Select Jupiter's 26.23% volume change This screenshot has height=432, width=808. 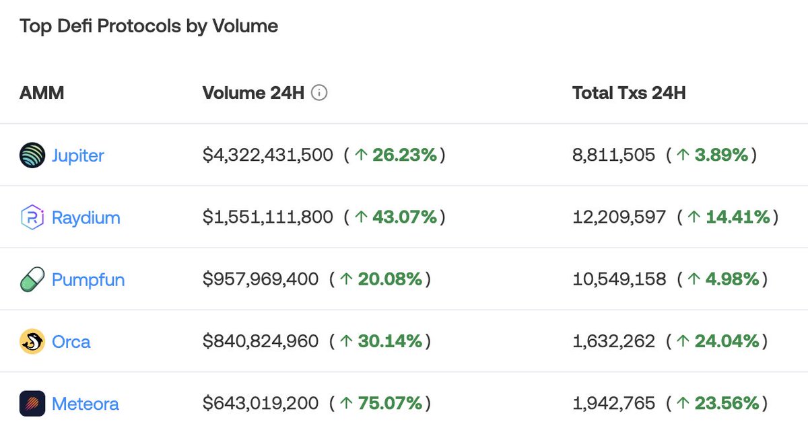point(396,155)
